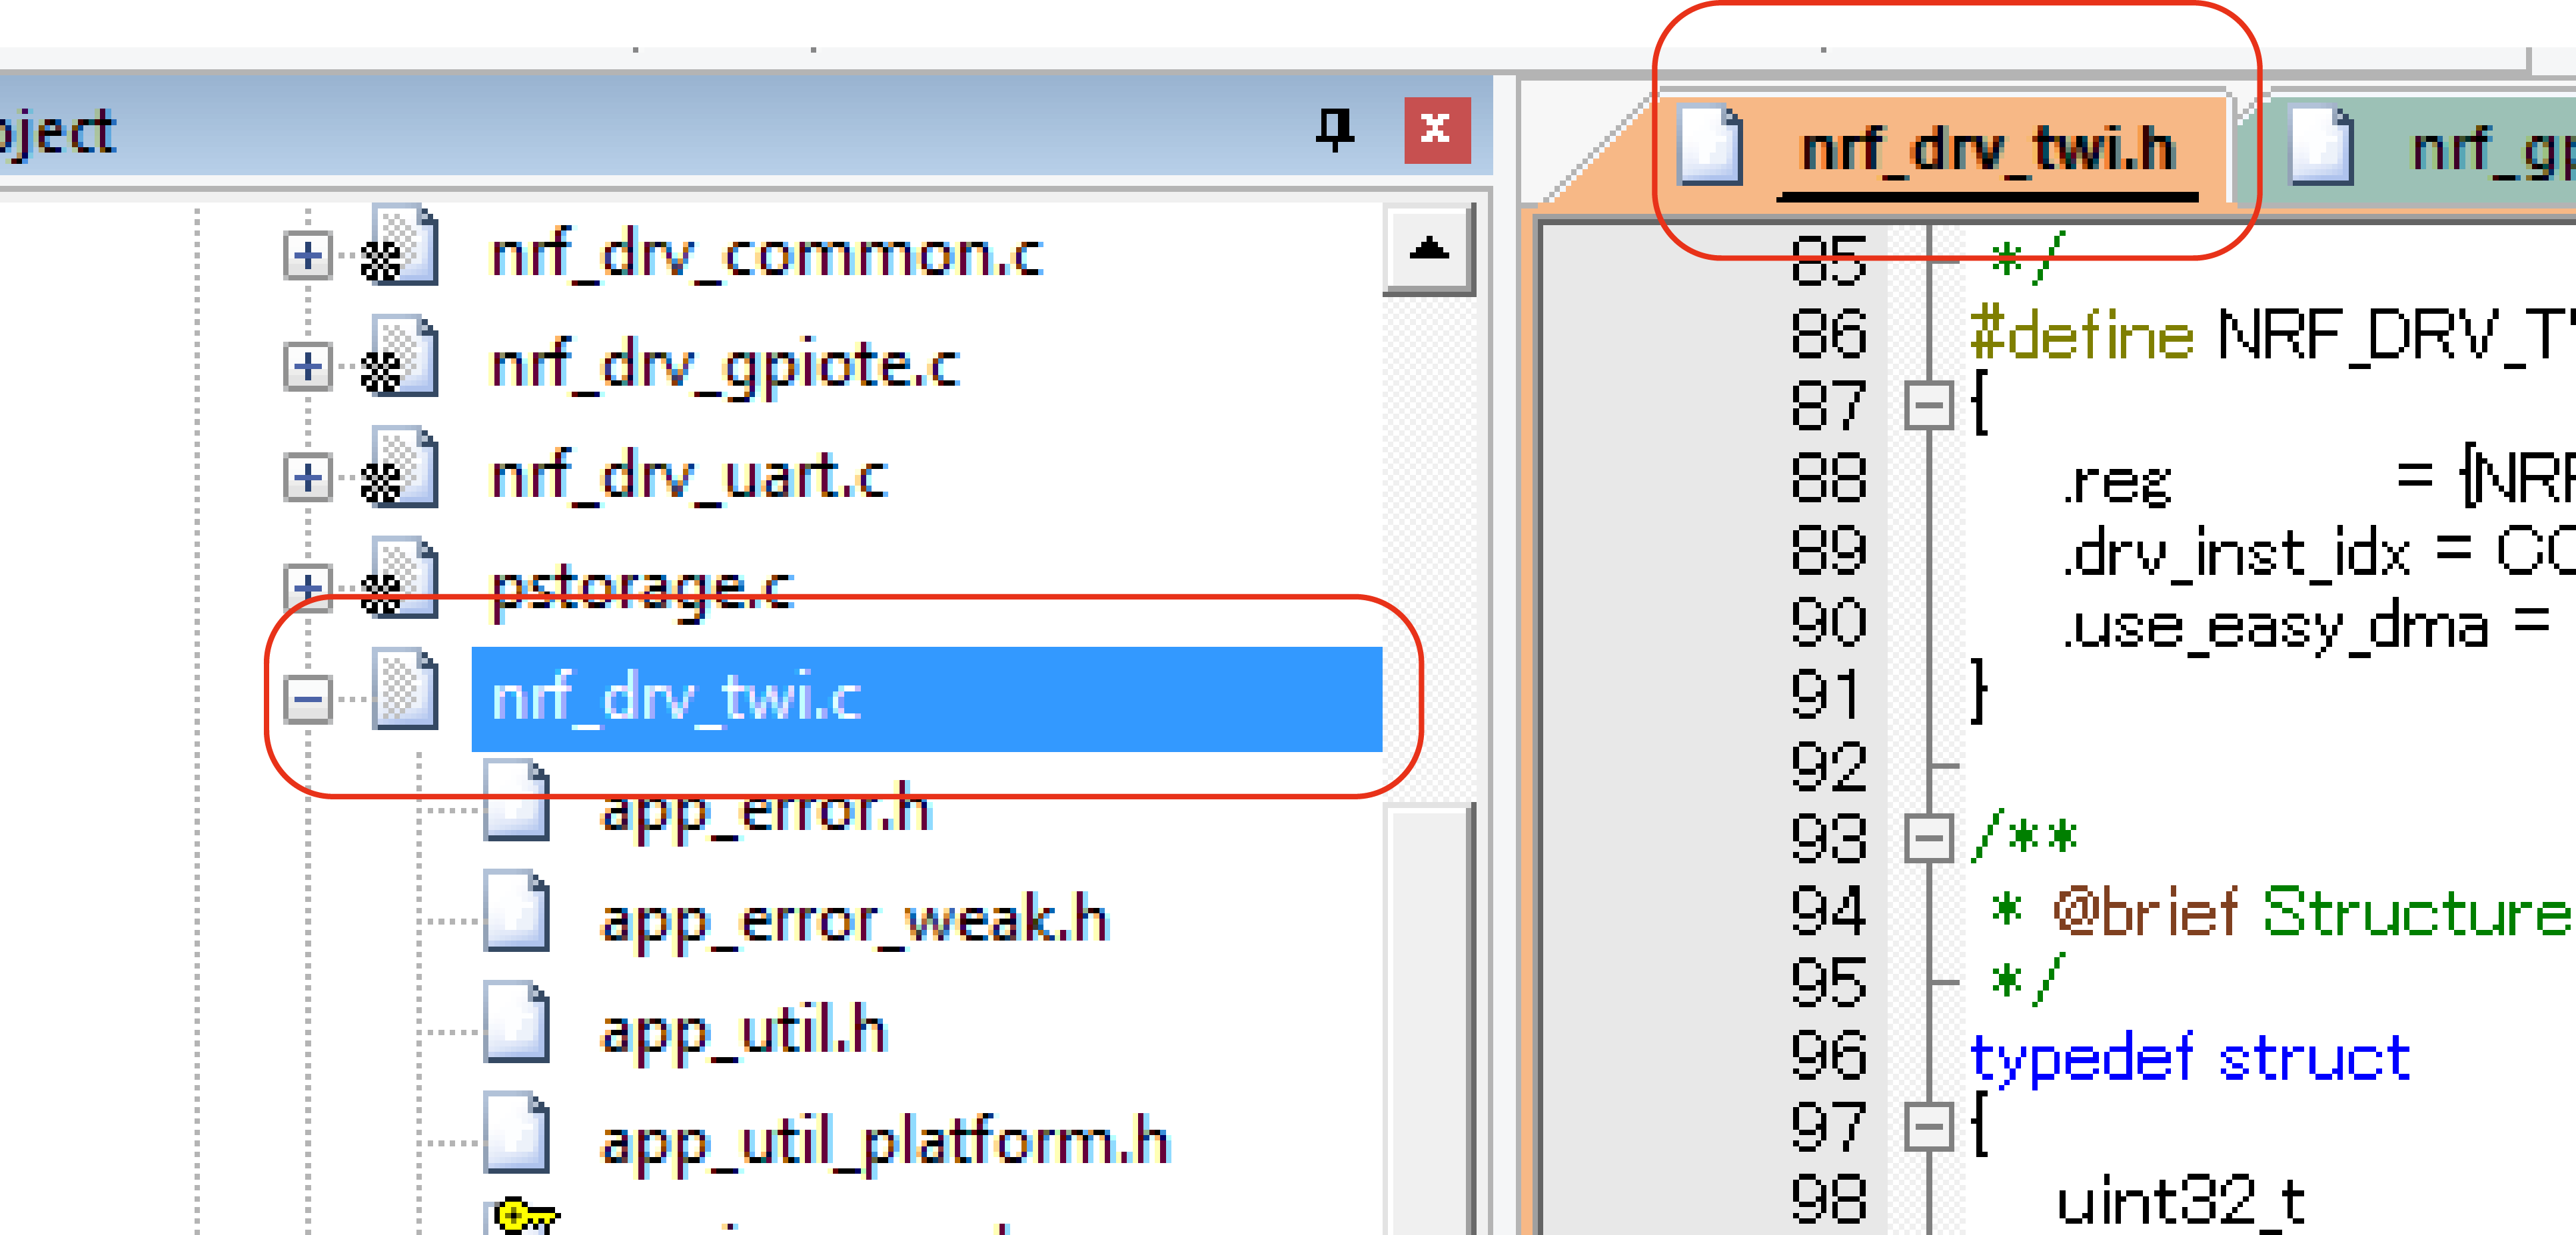Screen dimensions: 2576x1235
Task: Select app_util_platform.h in the project tree
Action: click(885, 1144)
